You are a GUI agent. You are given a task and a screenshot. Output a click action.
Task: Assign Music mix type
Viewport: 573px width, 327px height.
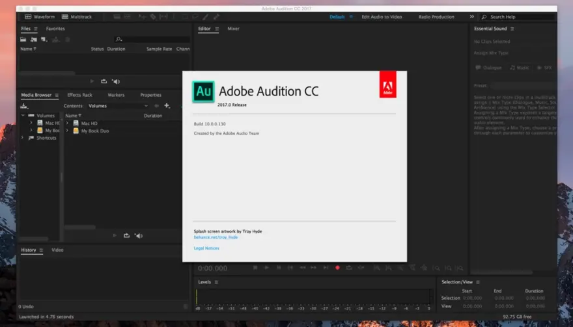pyautogui.click(x=520, y=68)
